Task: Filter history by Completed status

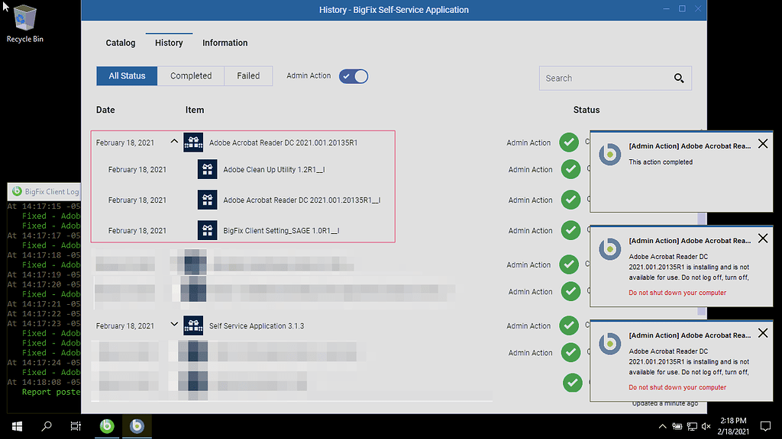Action: tap(191, 75)
